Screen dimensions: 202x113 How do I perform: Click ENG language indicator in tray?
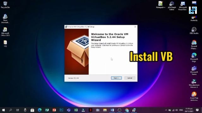(181, 110)
